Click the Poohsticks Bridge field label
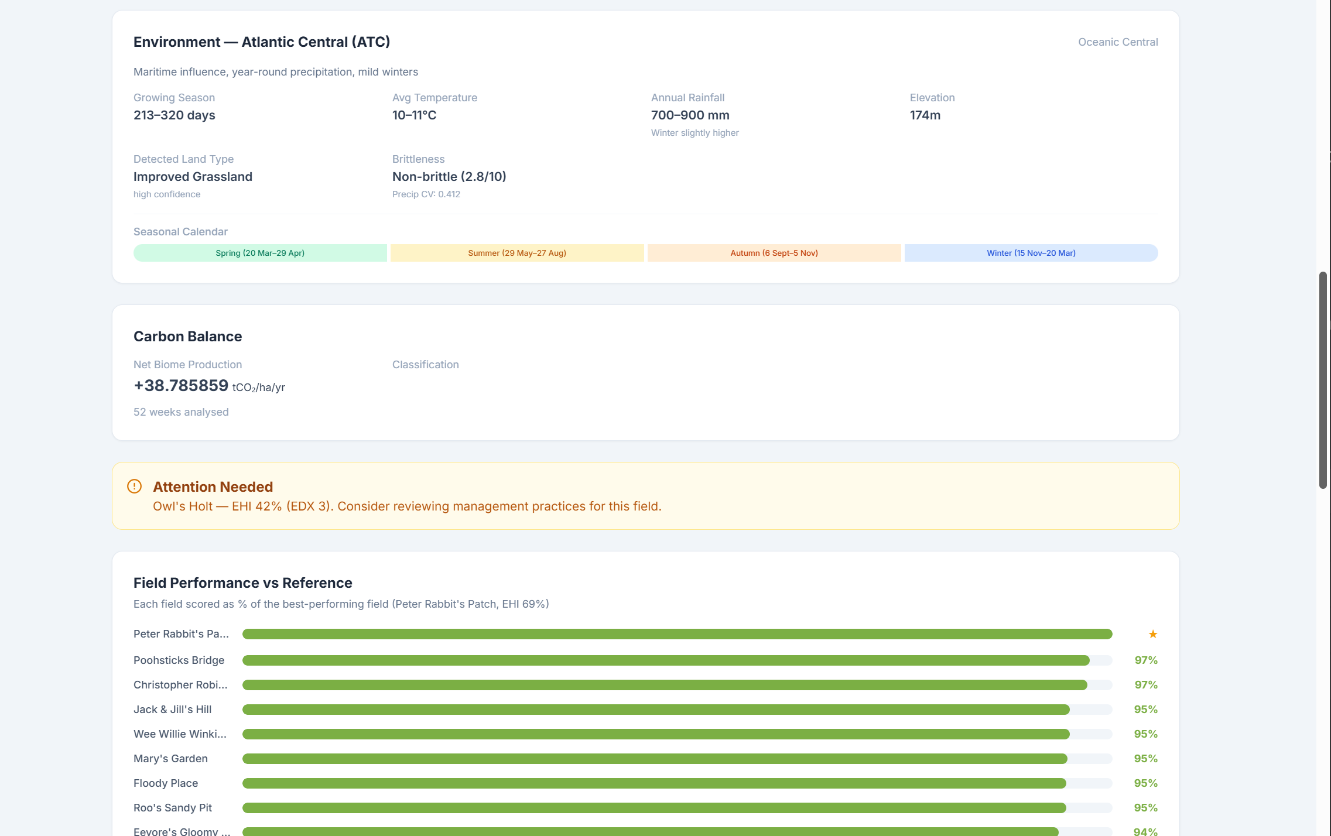 click(179, 660)
